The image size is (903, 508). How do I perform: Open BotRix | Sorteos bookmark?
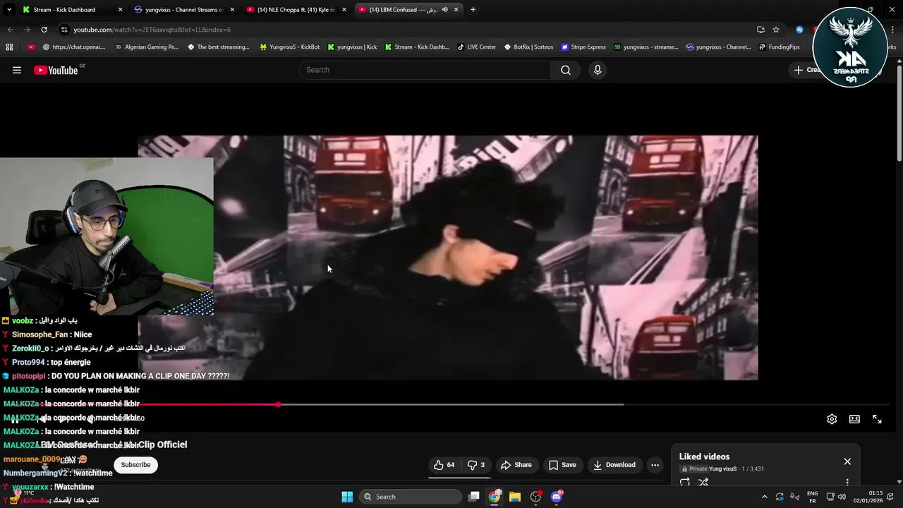tap(528, 47)
